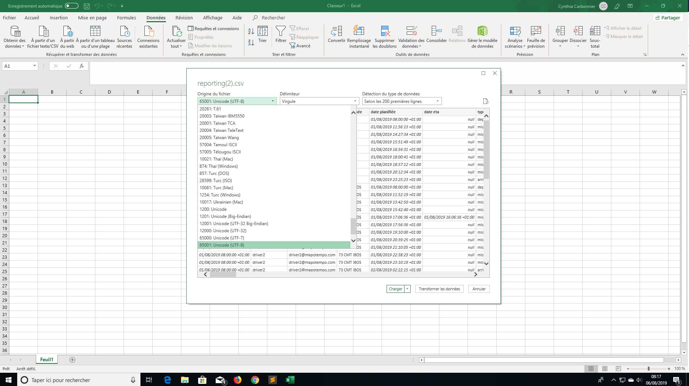This screenshot has width=689, height=386.
Task: Click Obtenir des données icon
Action: pyautogui.click(x=15, y=31)
